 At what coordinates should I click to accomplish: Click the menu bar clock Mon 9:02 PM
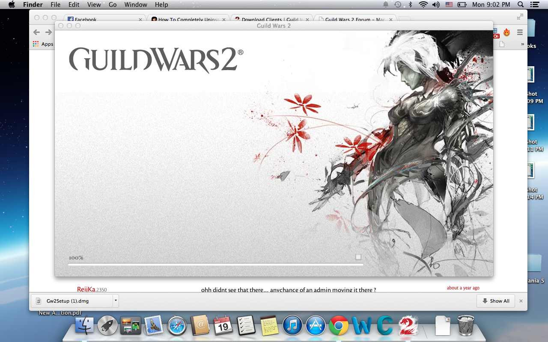491,5
